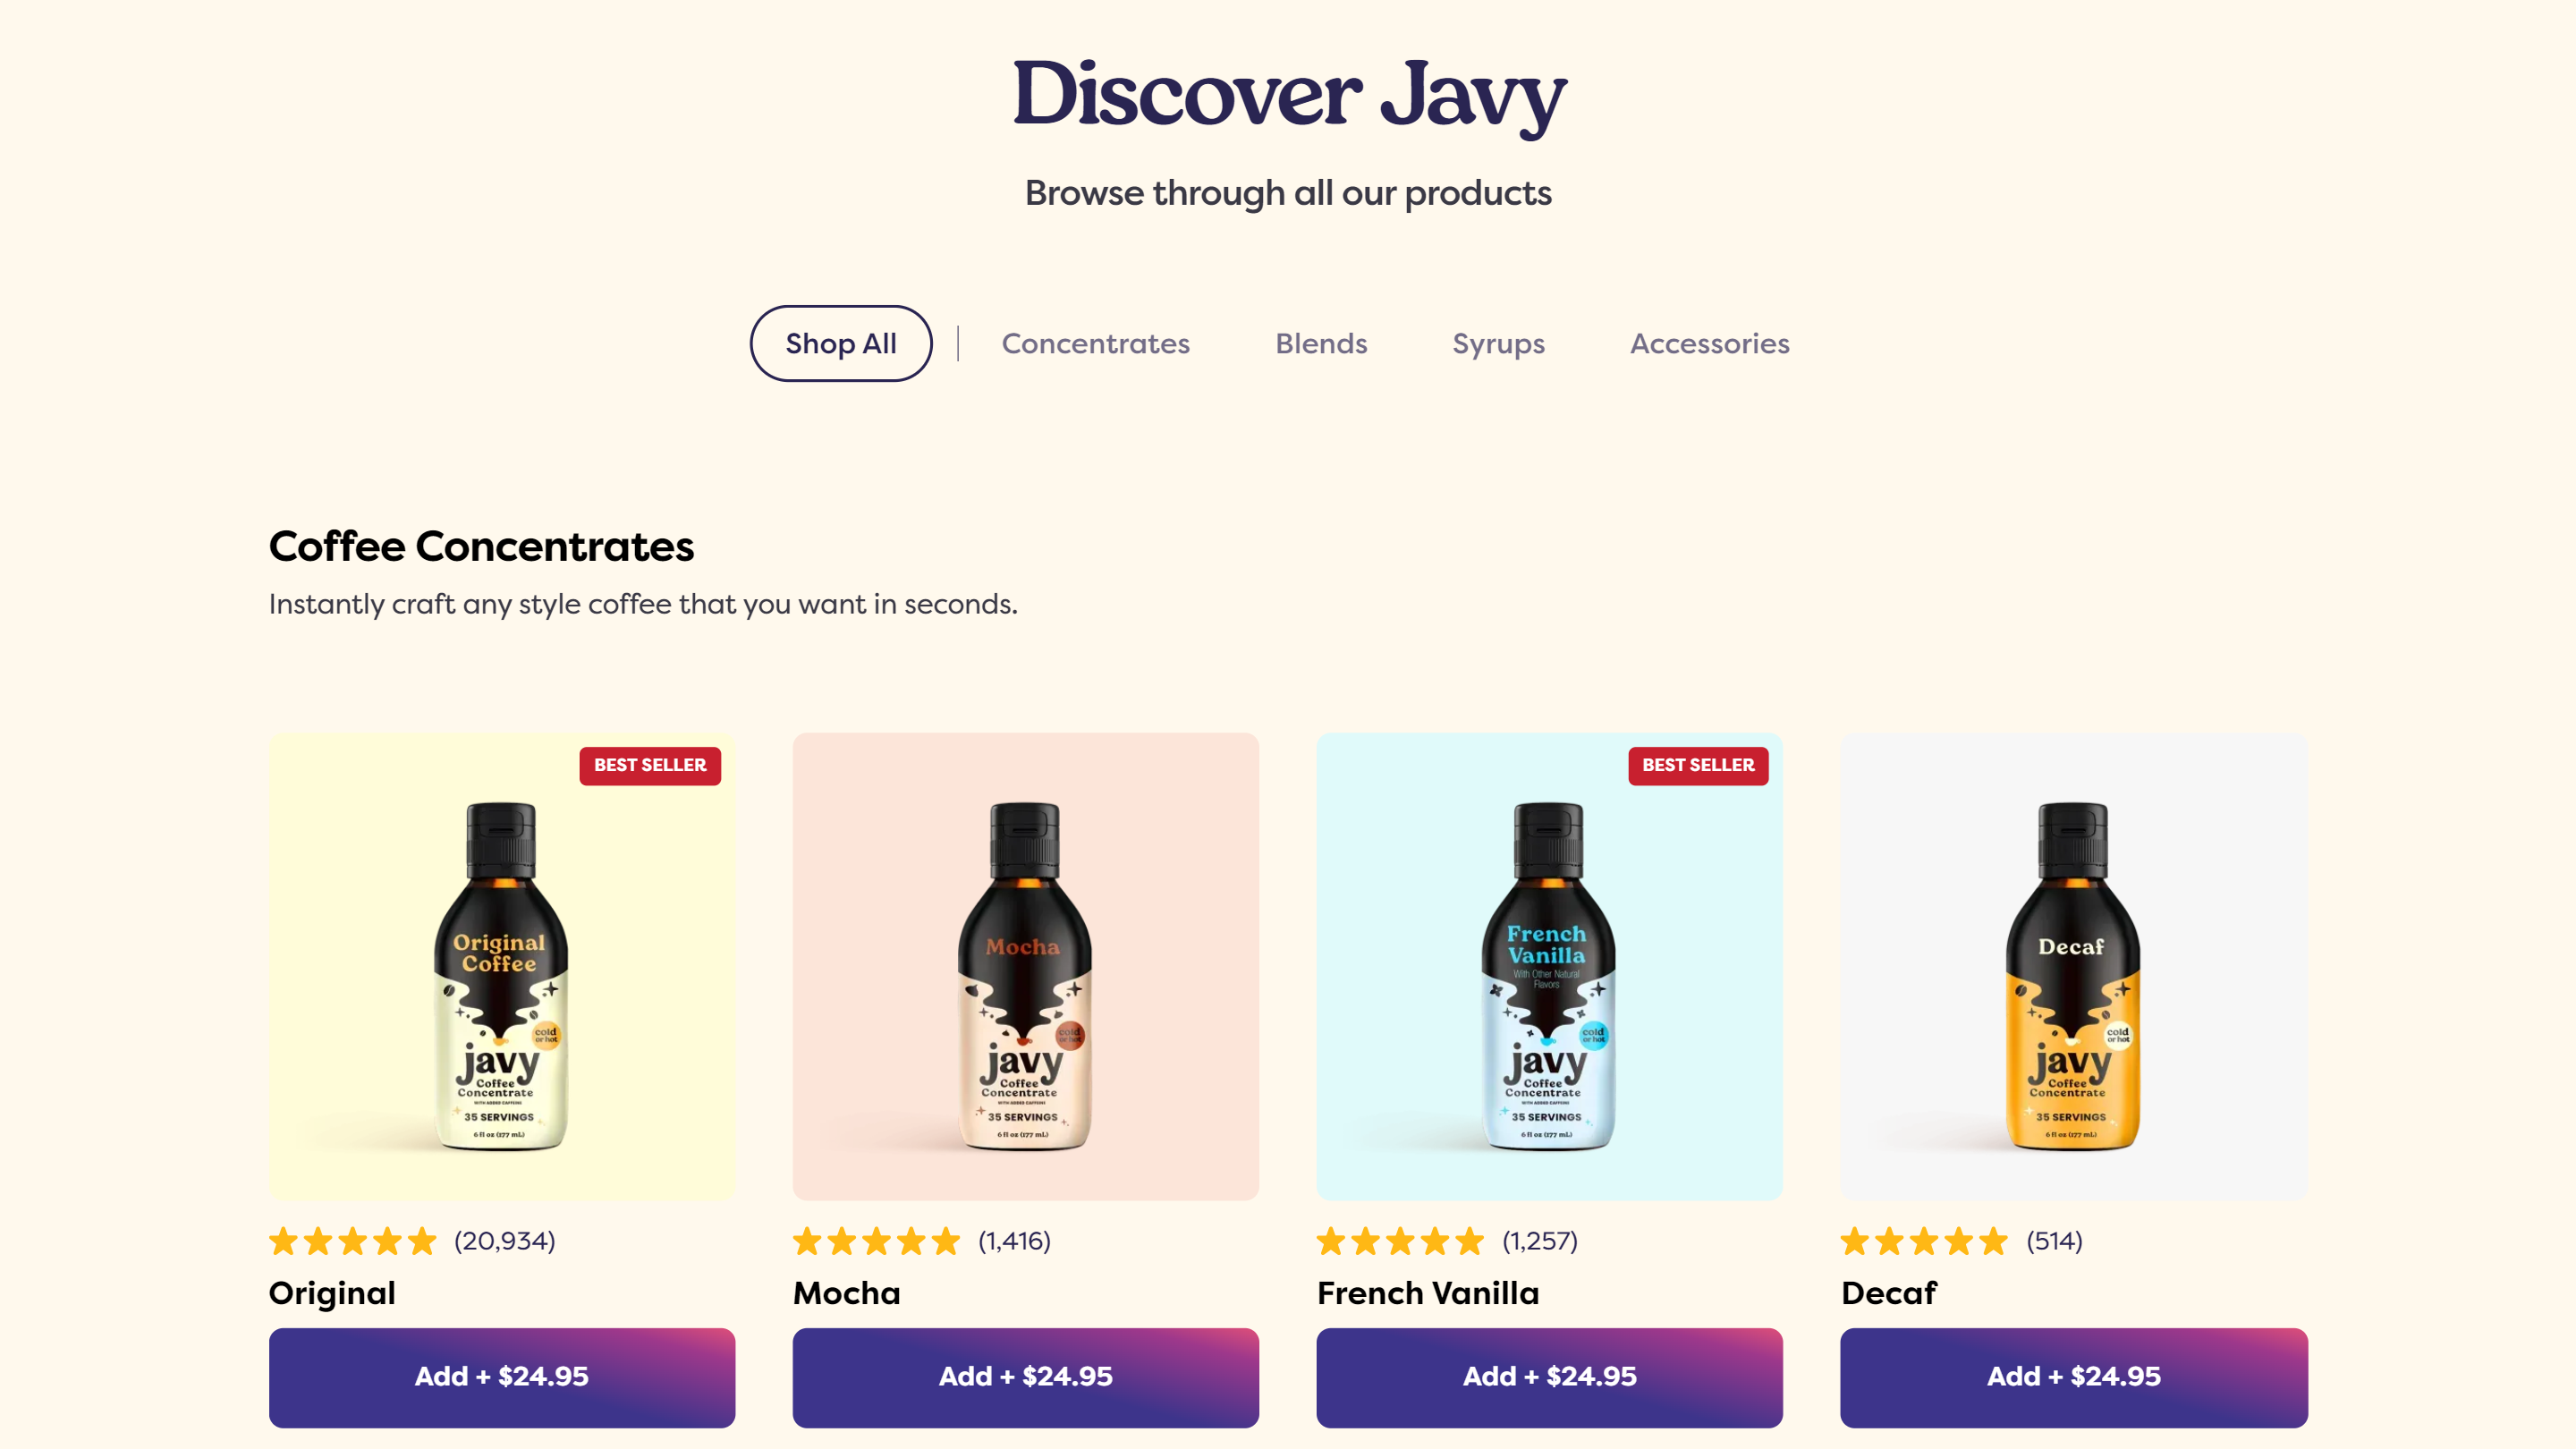Viewport: 2576px width, 1449px height.
Task: Click the Original five-star rating icons
Action: [353, 1241]
